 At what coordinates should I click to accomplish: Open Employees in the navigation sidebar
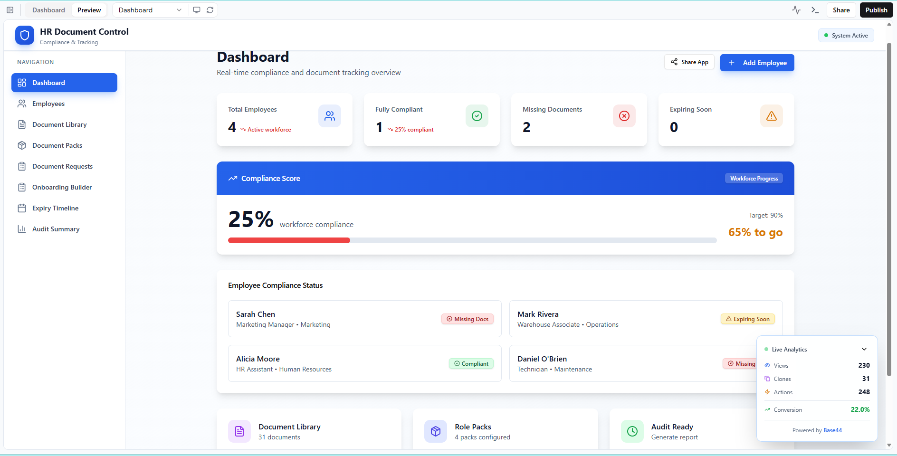coord(64,104)
